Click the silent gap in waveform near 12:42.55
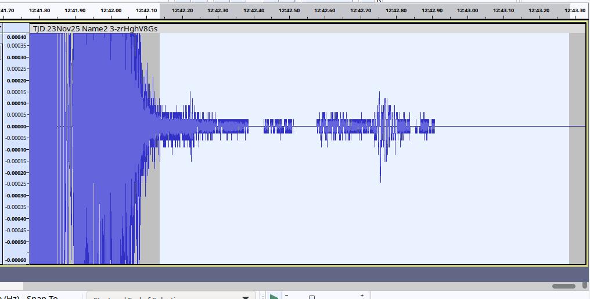590x299 pixels. tap(305, 126)
